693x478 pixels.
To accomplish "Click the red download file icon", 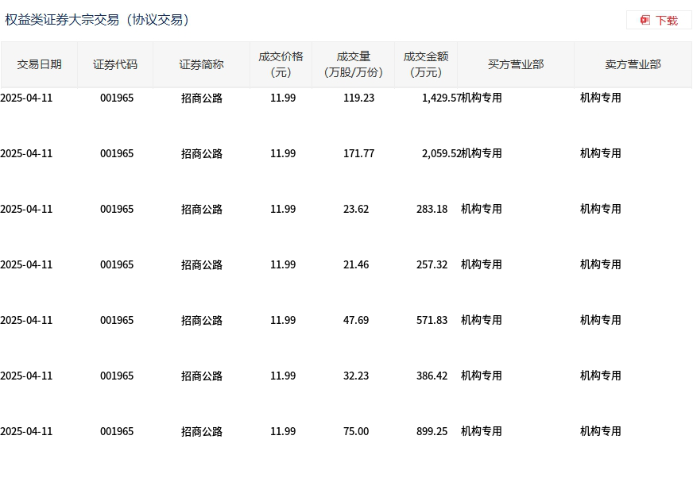I will [x=645, y=20].
